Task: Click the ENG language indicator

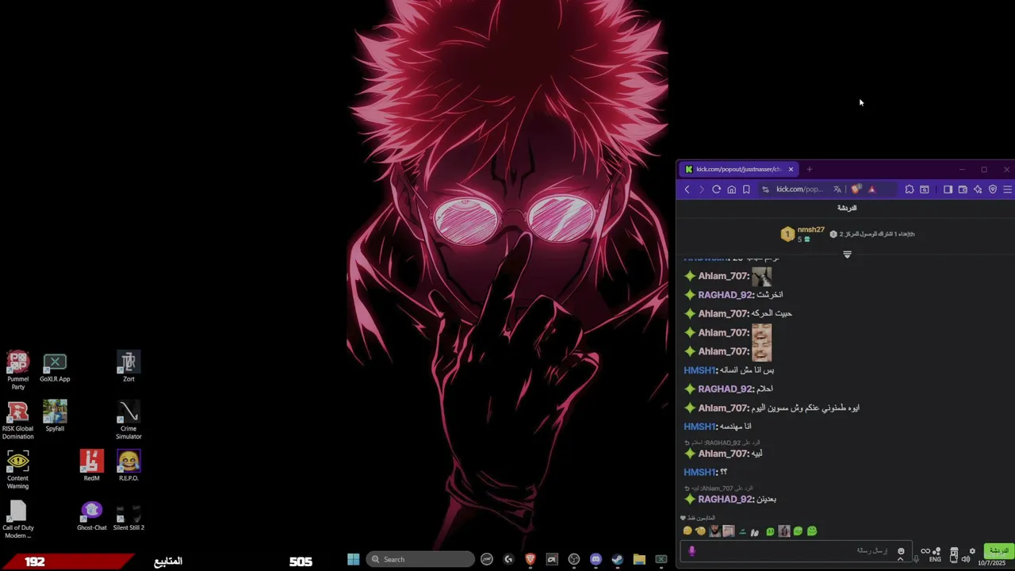Action: [x=935, y=559]
